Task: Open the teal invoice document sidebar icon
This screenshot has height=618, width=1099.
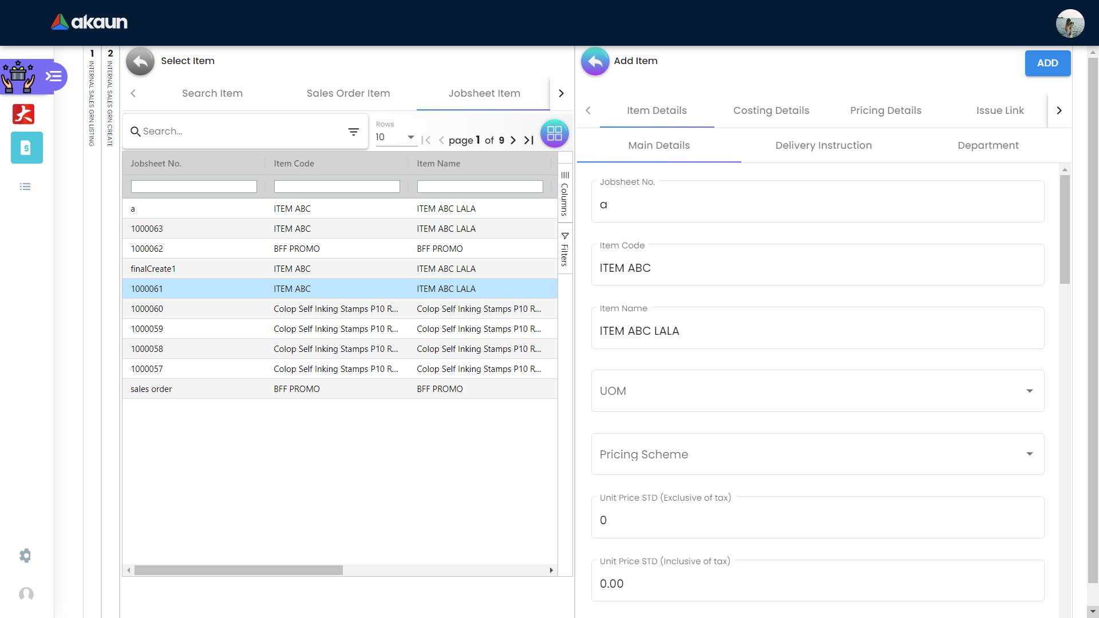Action: [26, 148]
